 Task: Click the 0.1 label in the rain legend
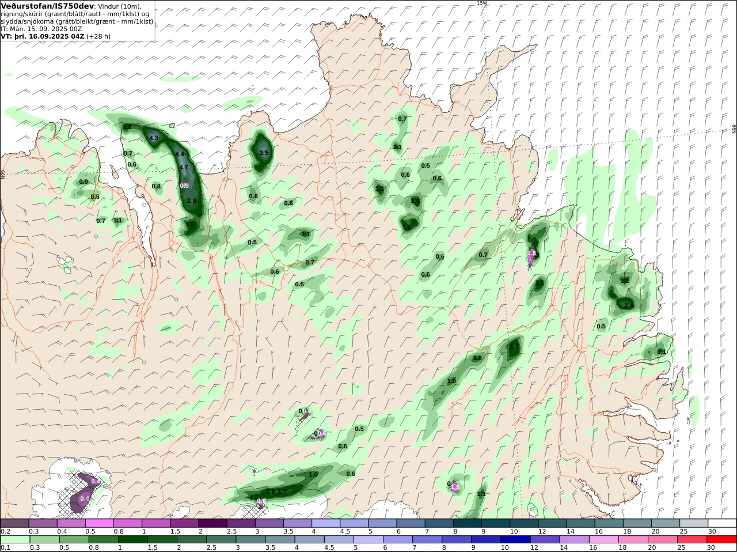click(x=6, y=547)
